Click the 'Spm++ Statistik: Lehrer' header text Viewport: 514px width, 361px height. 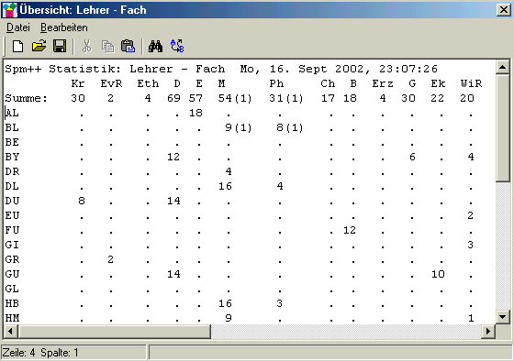point(88,69)
